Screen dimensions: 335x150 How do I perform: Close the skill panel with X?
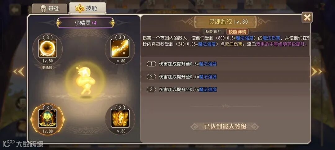pyautogui.click(x=307, y=17)
